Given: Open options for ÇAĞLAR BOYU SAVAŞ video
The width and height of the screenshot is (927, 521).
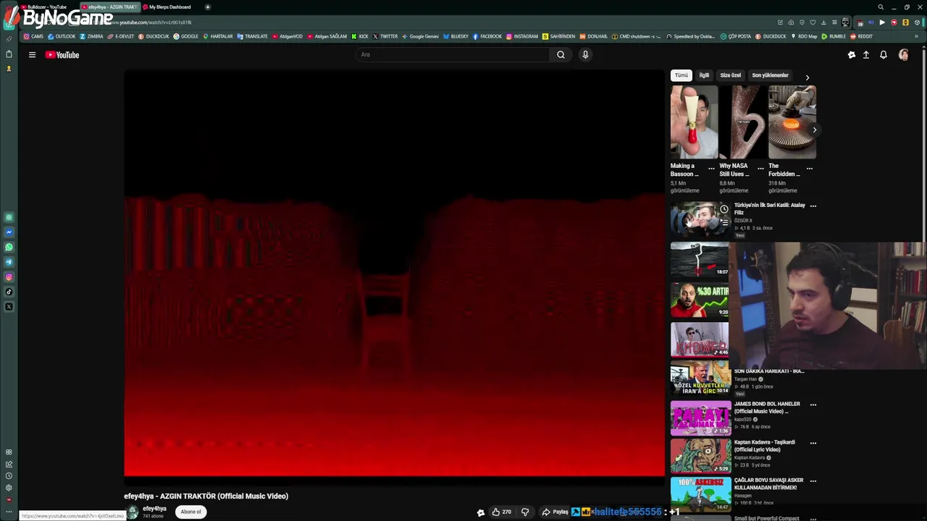Looking at the screenshot, I should click(813, 481).
